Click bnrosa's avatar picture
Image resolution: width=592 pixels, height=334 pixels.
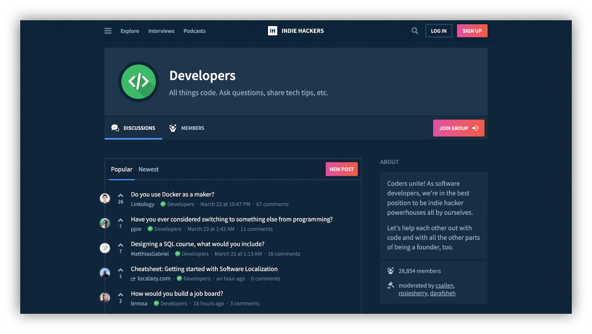(105, 298)
